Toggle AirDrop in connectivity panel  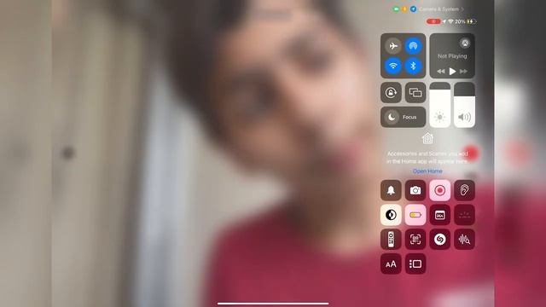point(413,46)
